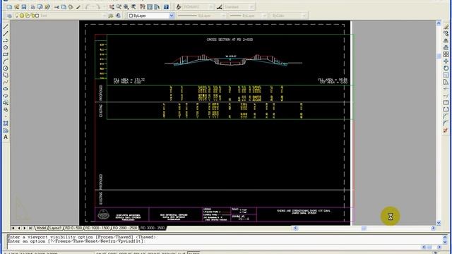452x254 pixels.
Task: Select the Array modify tool
Action: click(x=446, y=54)
